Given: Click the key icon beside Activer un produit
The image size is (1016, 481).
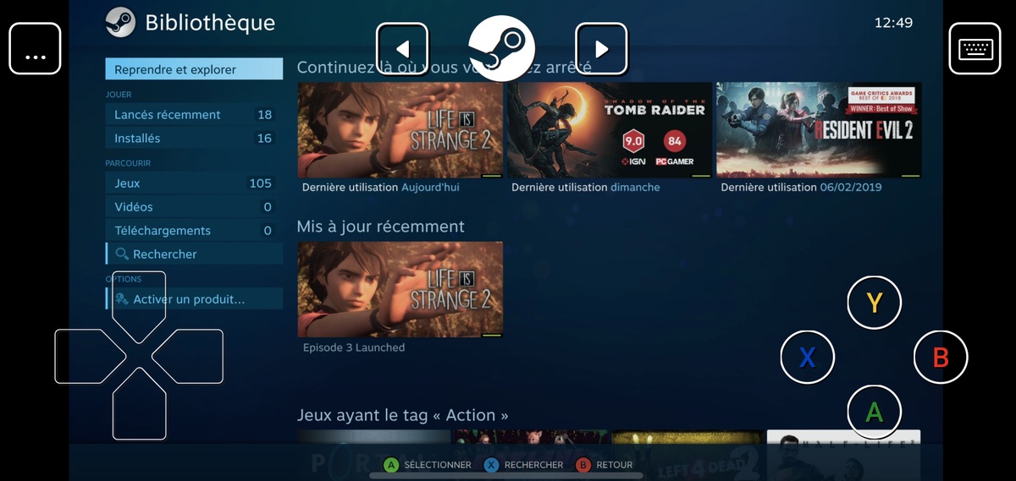Looking at the screenshot, I should (x=122, y=299).
